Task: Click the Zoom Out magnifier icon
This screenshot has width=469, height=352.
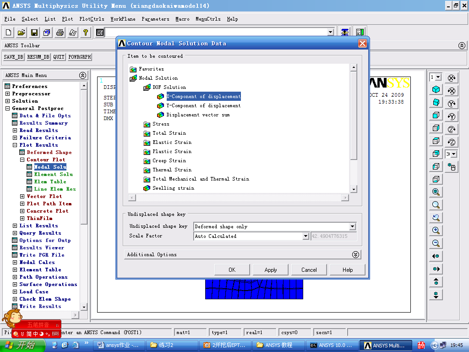Action: click(x=436, y=243)
